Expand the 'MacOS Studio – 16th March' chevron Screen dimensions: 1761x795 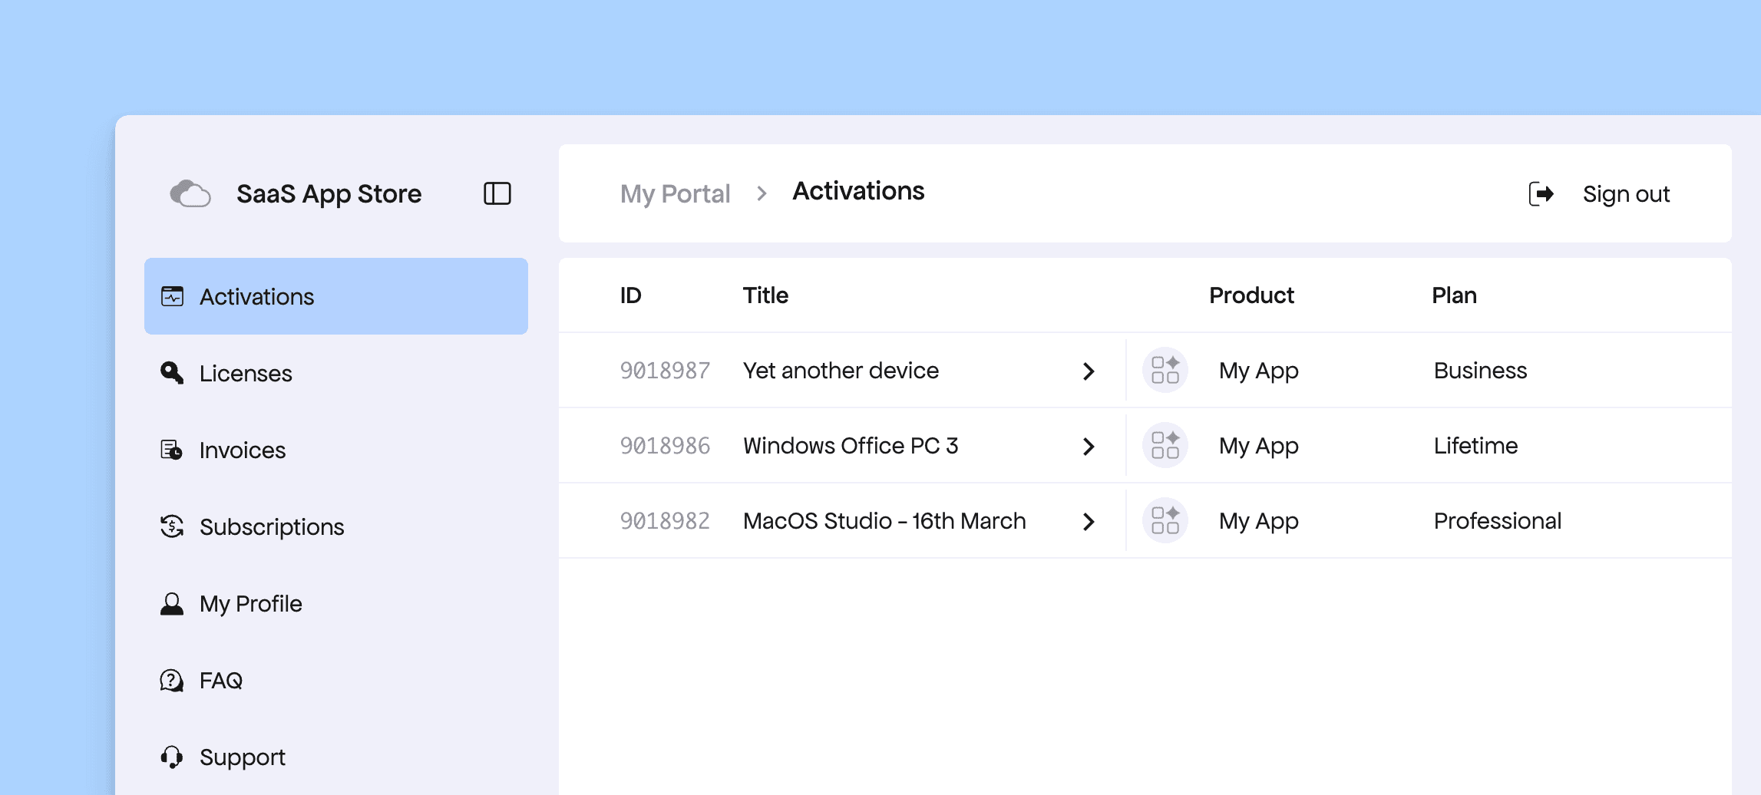pyautogui.click(x=1088, y=522)
